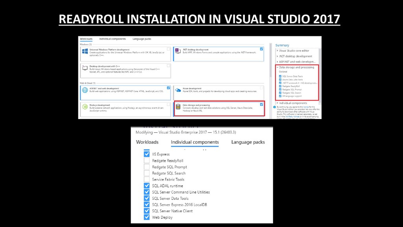Tick the Universal Windows Platform development checkbox
The width and height of the screenshot is (403, 227).
tap(168, 49)
